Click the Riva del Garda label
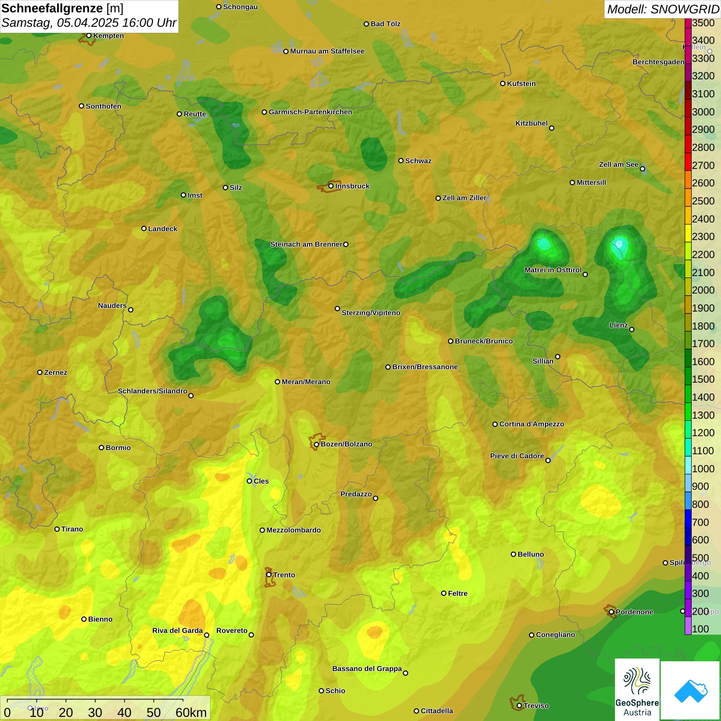Image resolution: width=721 pixels, height=721 pixels. point(178,630)
